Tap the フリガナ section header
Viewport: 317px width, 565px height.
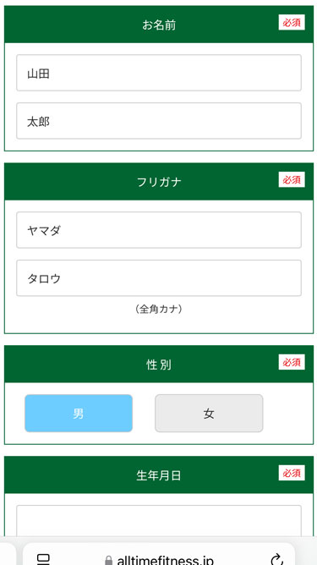159,182
